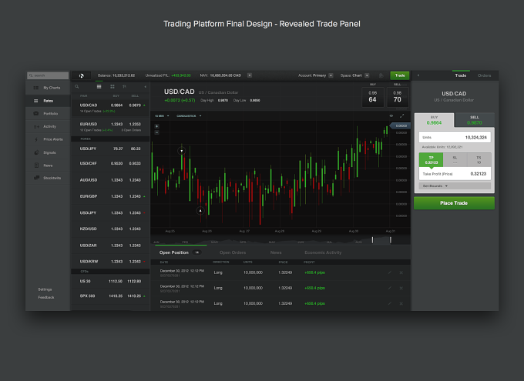Expand the chart to fullscreen

(402, 116)
